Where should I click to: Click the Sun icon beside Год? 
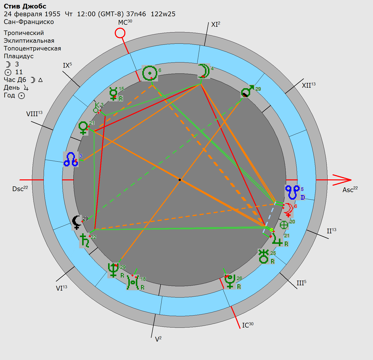pyautogui.click(x=21, y=96)
